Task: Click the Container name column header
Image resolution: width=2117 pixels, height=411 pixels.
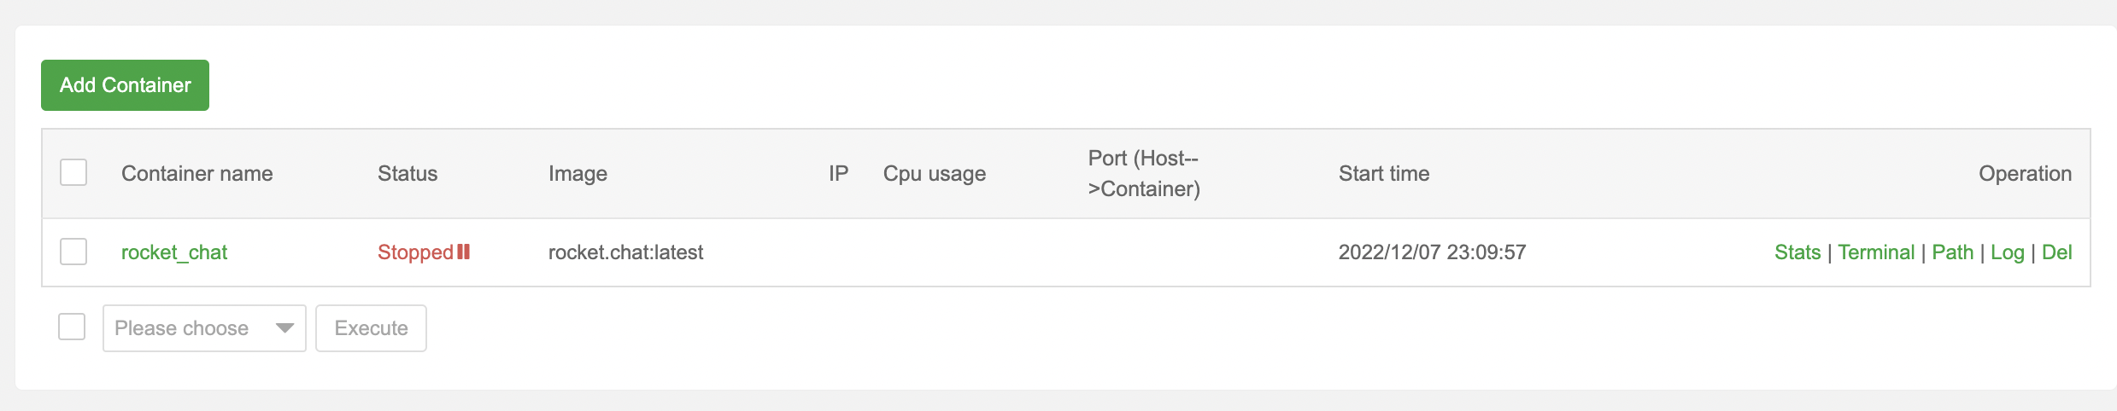Action: pos(197,174)
